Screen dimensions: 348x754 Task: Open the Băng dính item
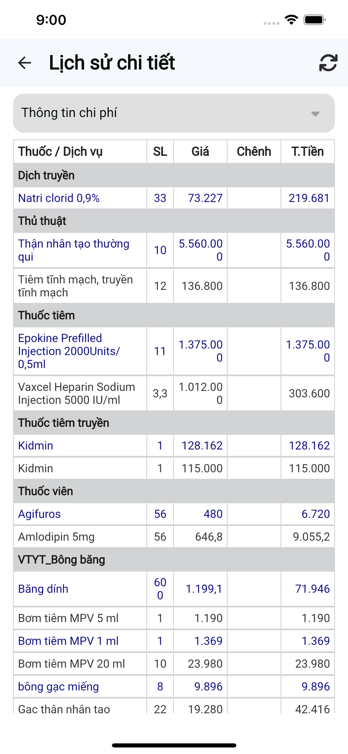click(x=43, y=588)
